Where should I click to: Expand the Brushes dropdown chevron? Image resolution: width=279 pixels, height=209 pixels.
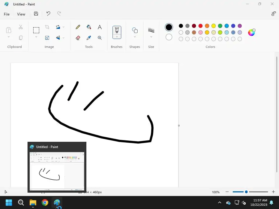tap(117, 37)
